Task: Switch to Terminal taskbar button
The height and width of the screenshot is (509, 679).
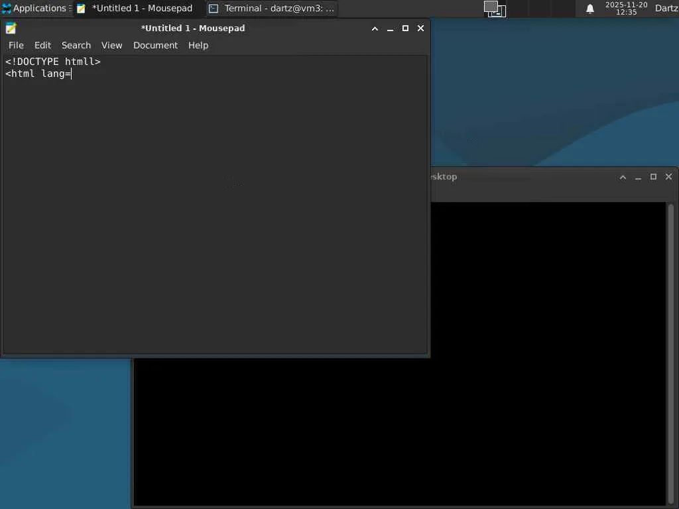Action: pos(272,8)
